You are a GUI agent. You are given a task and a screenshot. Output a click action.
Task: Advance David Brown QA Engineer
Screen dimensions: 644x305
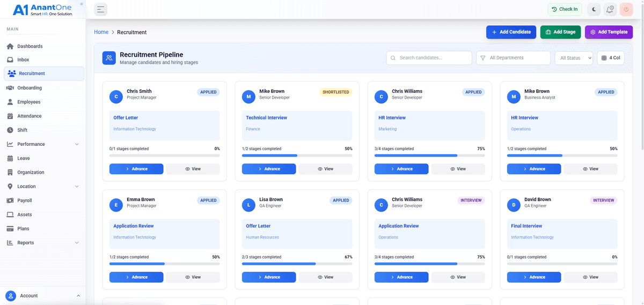click(534, 277)
